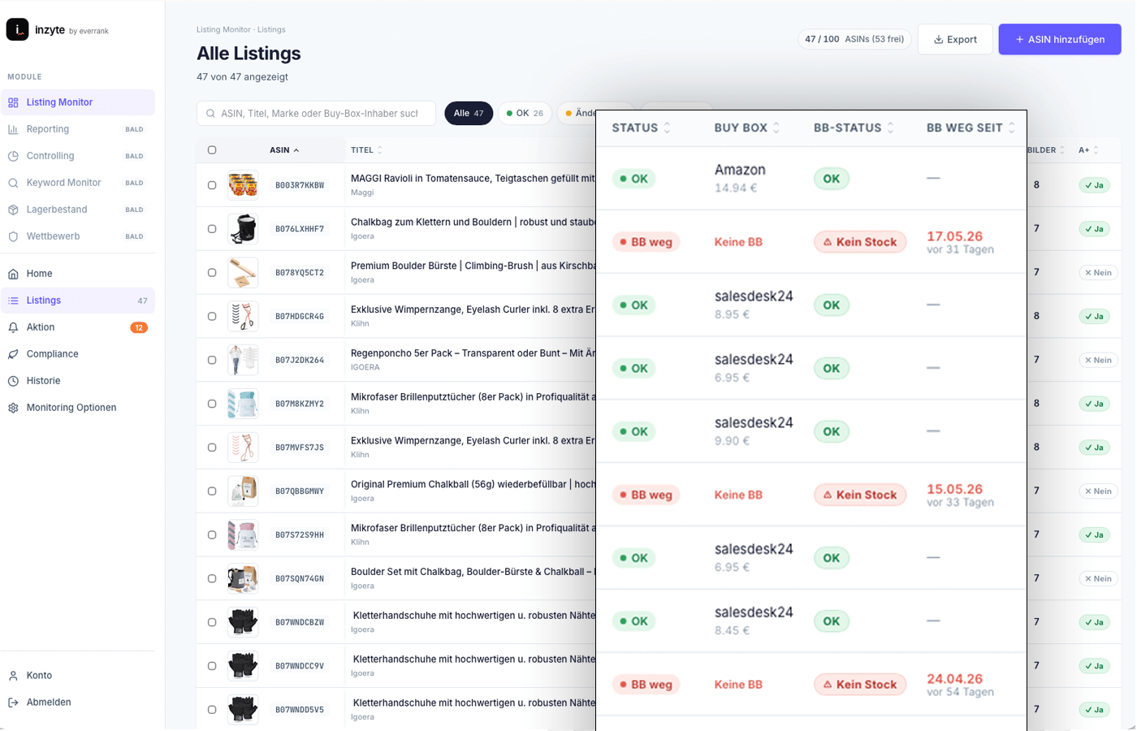This screenshot has height=731, width=1137.
Task: Sort by TITEL column header
Action: [366, 150]
